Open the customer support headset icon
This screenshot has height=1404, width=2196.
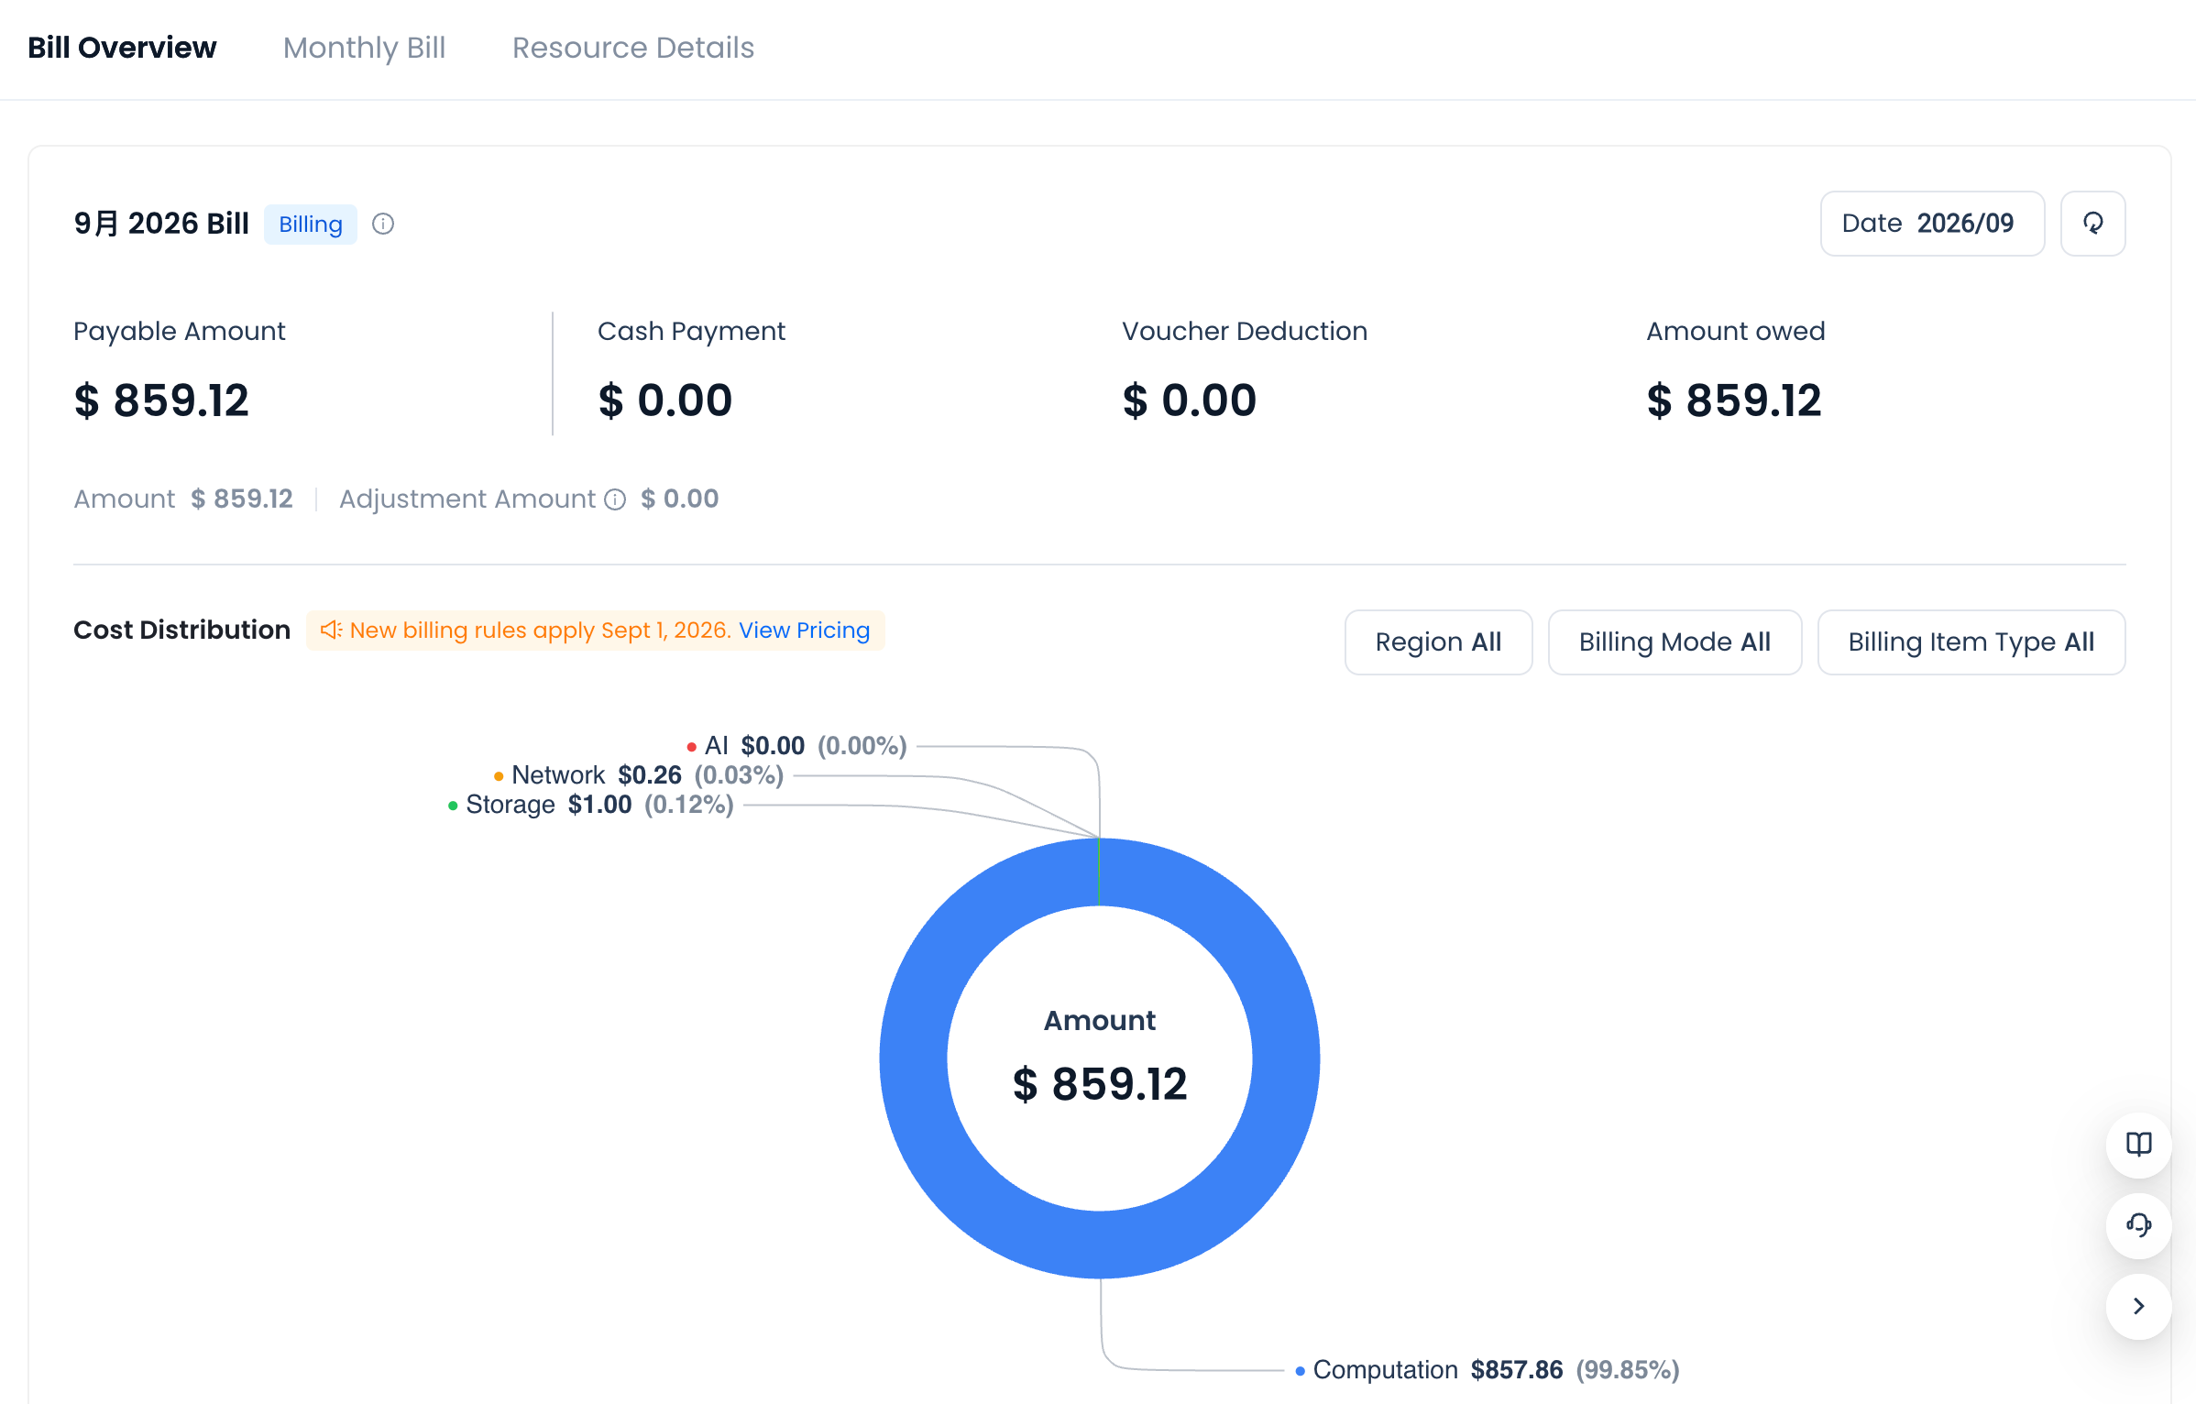point(2138,1225)
